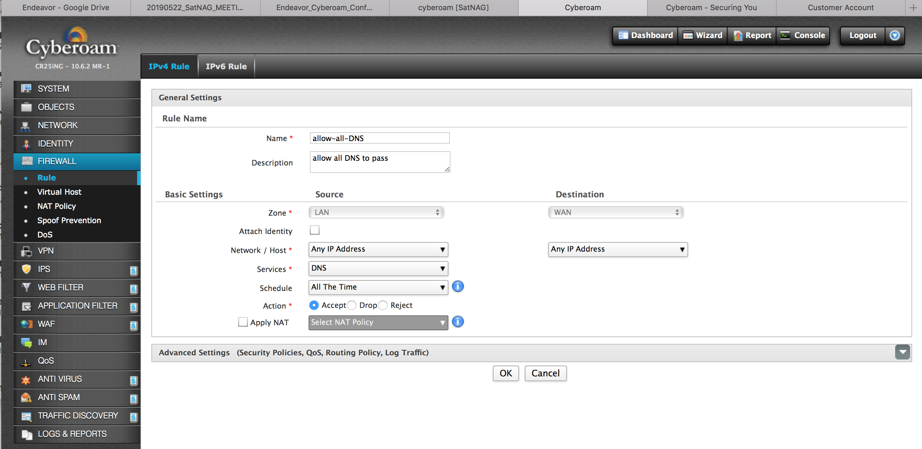Click the Cancel button
The image size is (922, 449).
point(545,373)
